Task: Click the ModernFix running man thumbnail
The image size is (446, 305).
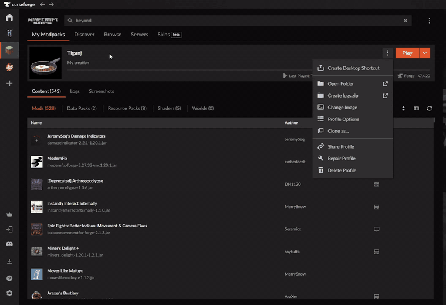Action: [x=36, y=162]
